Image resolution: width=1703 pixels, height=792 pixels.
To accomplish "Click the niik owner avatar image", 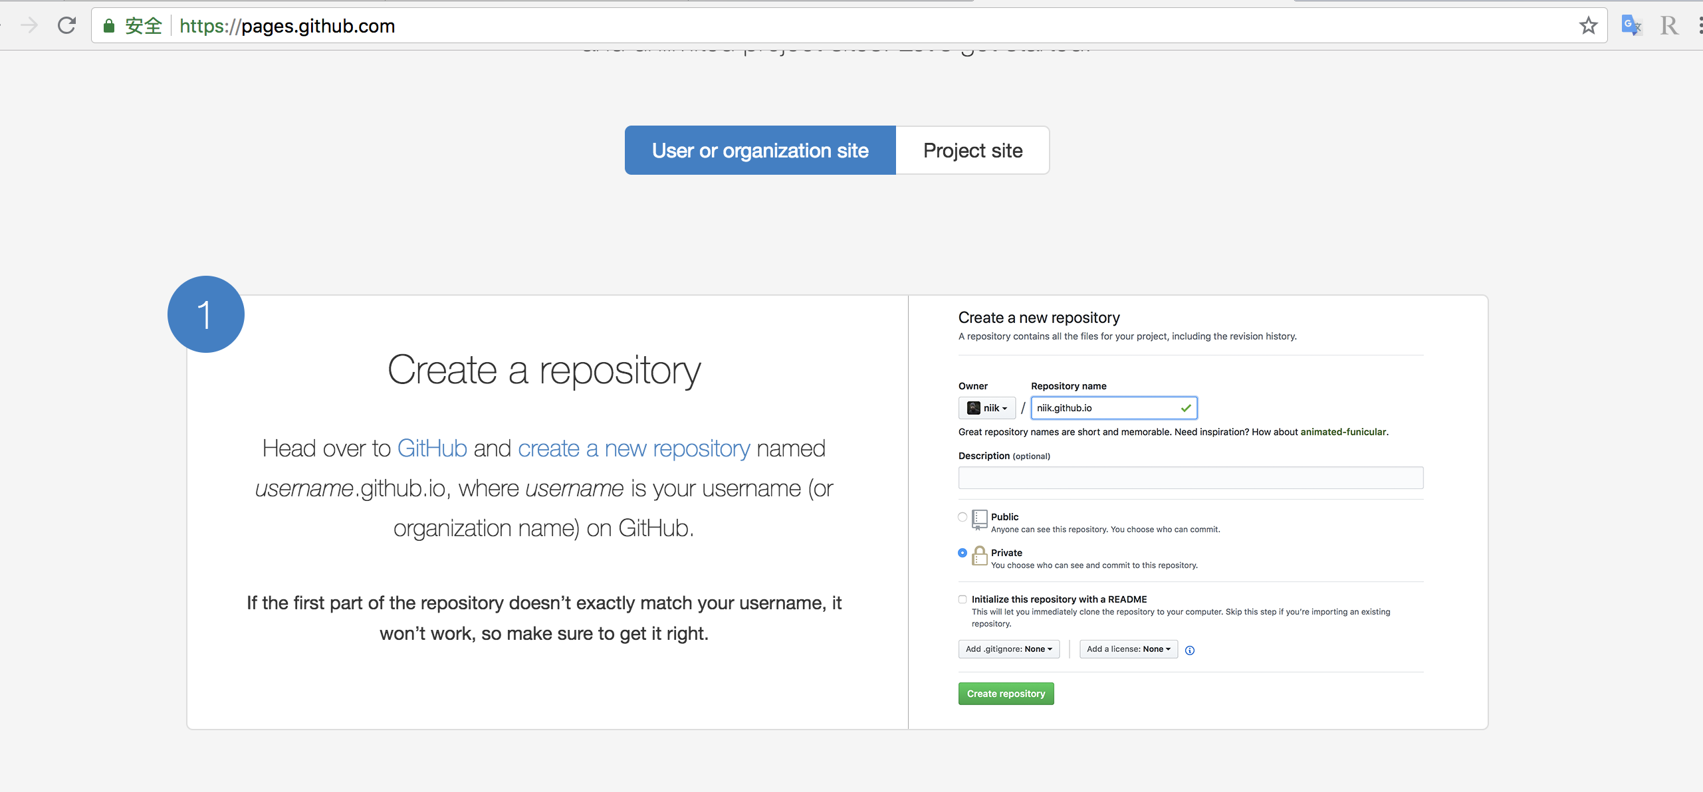I will (x=973, y=408).
